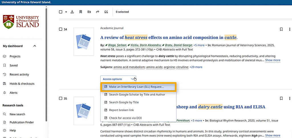Tick the checkbox for result 35
Image resolution: width=292 pixels, height=138 pixels.
point(60,98)
